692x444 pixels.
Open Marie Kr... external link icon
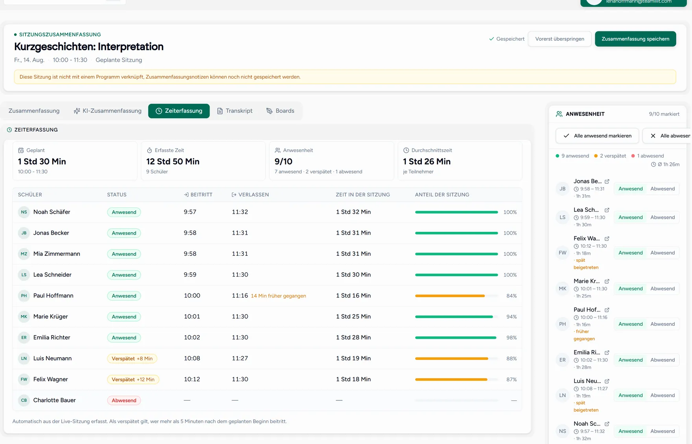point(607,281)
